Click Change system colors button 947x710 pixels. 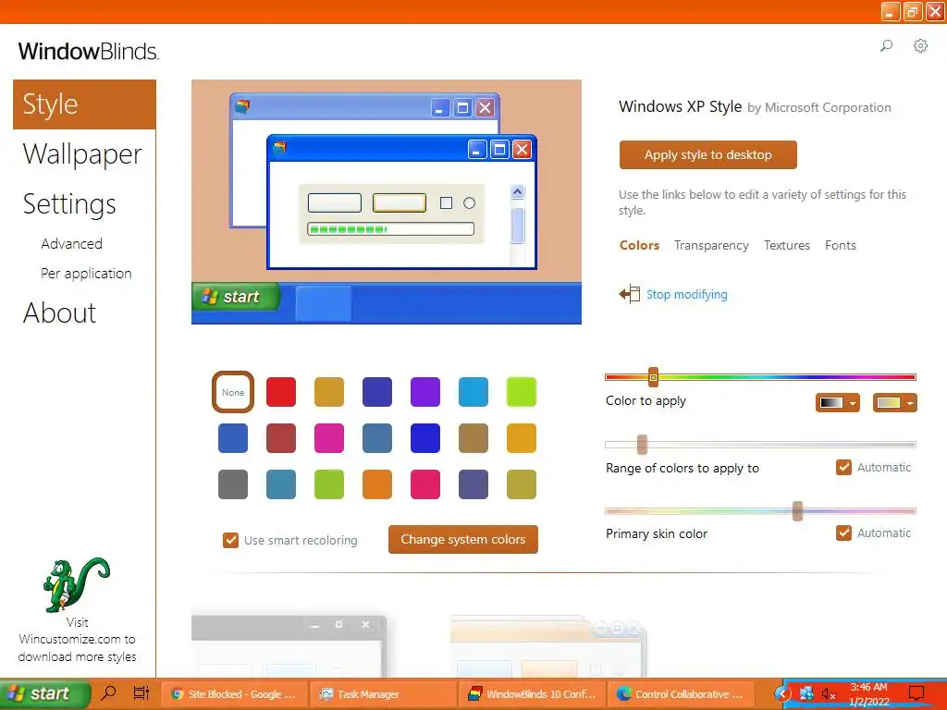462,539
